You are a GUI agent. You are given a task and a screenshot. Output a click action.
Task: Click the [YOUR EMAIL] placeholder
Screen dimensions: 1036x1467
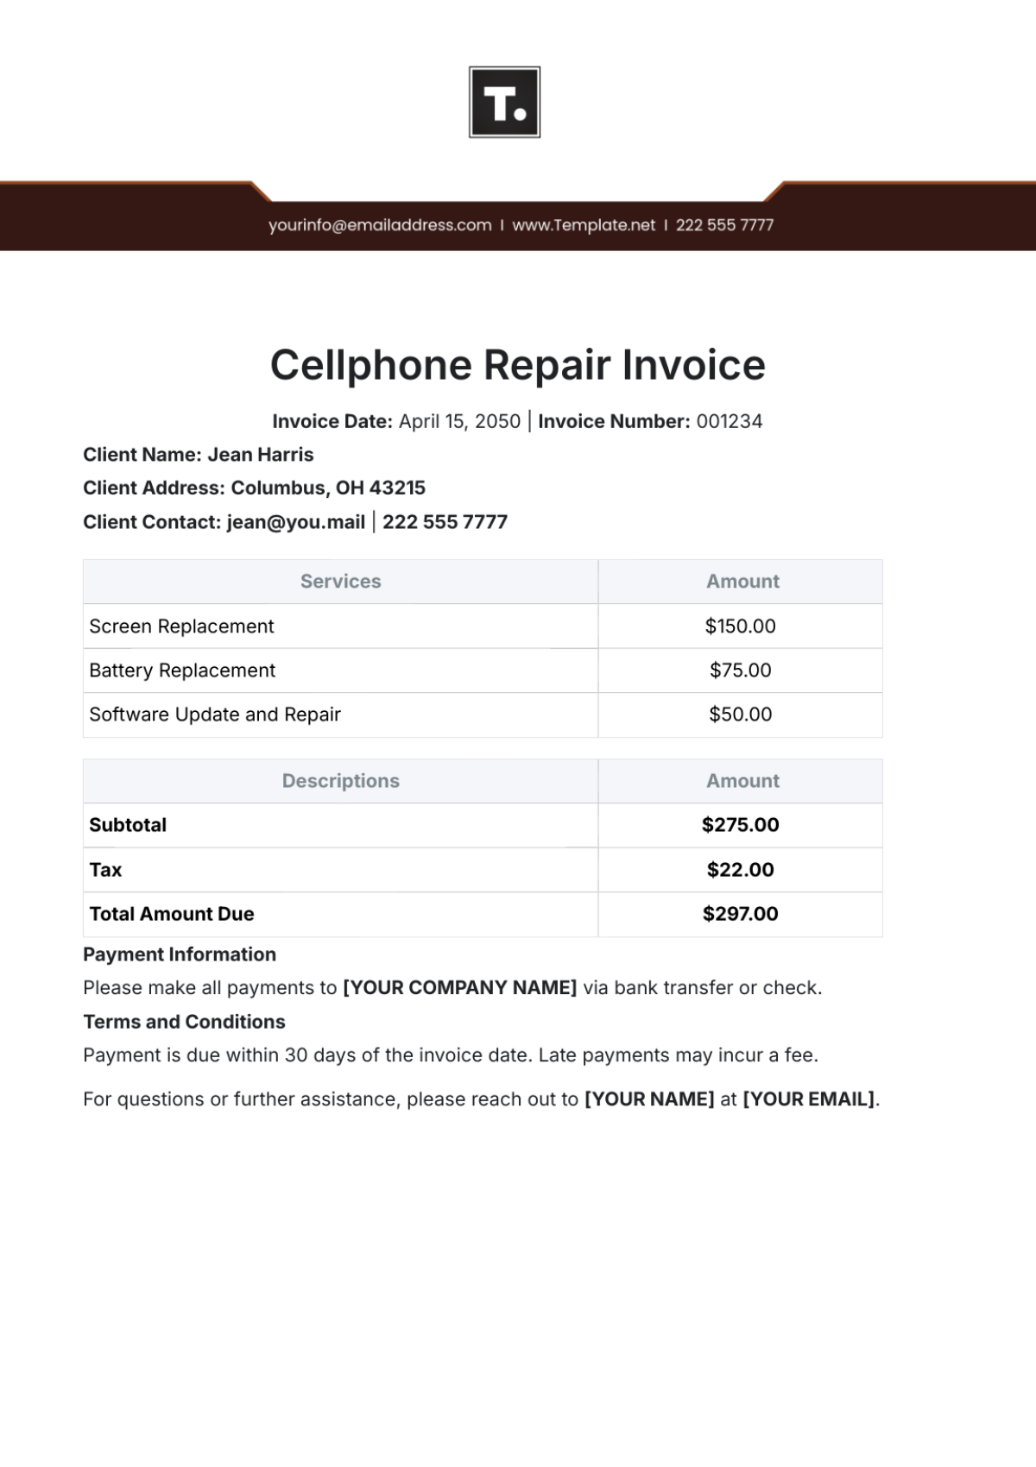pyautogui.click(x=808, y=1099)
